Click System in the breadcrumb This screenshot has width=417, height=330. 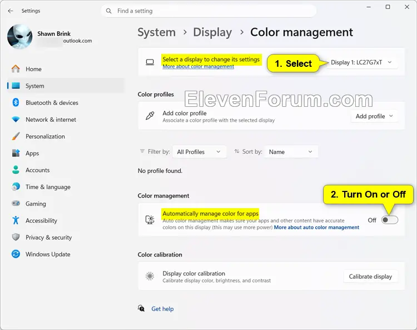pyautogui.click(x=156, y=32)
